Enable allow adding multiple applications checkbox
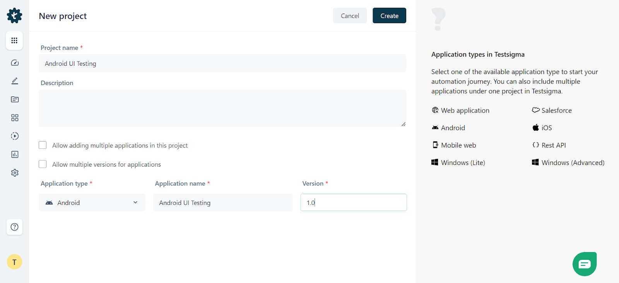Screen dimensions: 619x283 click(x=43, y=145)
